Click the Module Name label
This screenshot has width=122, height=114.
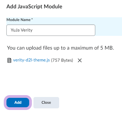coord(18,20)
